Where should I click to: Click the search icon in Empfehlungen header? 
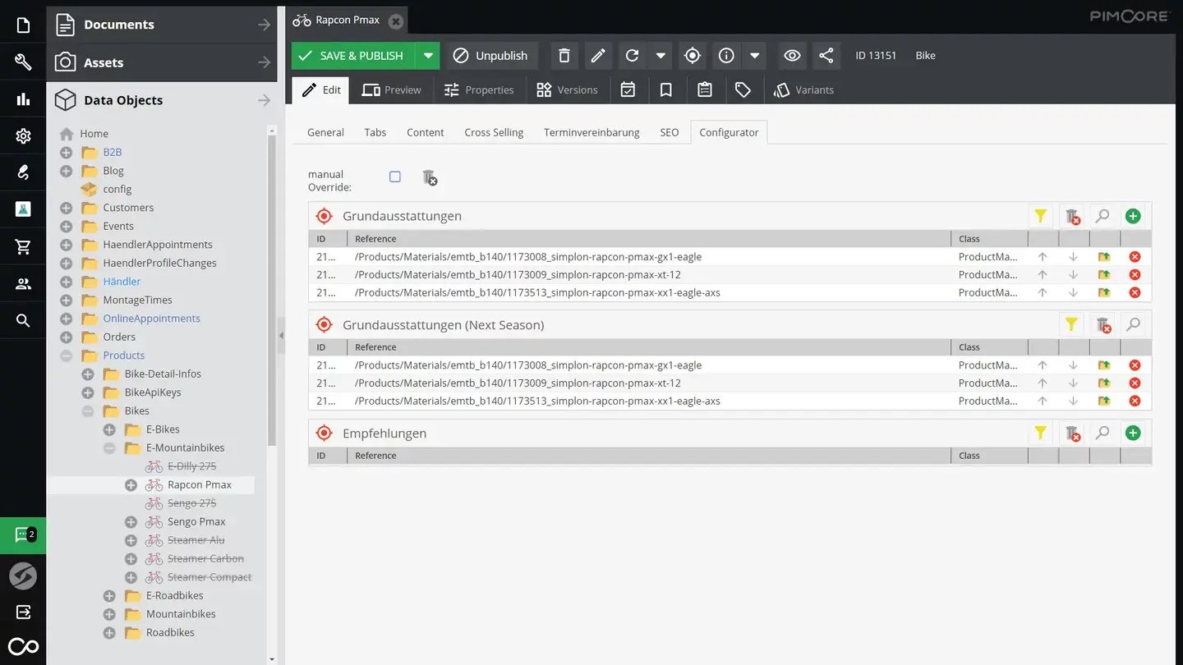[1102, 433]
